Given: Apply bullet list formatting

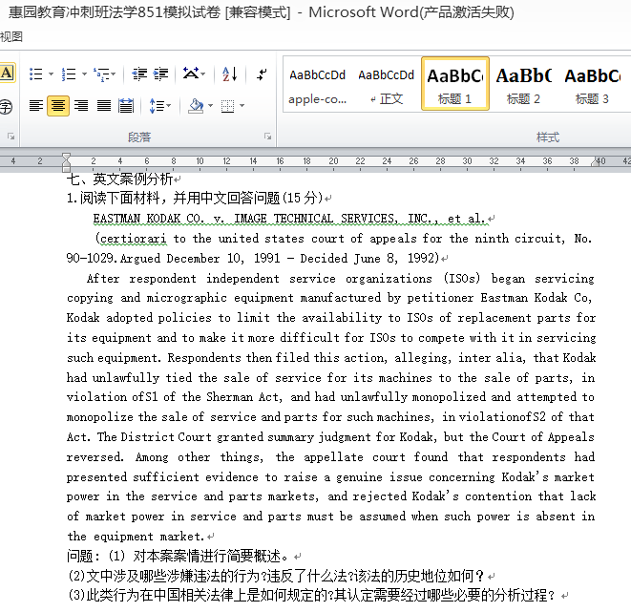Looking at the screenshot, I should tap(36, 74).
